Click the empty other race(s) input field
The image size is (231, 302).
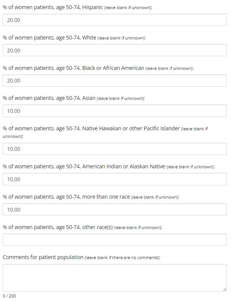[x=114, y=240]
